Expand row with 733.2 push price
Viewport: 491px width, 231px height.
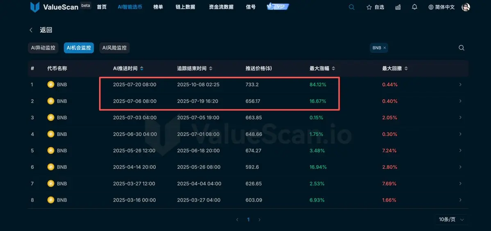click(460, 84)
